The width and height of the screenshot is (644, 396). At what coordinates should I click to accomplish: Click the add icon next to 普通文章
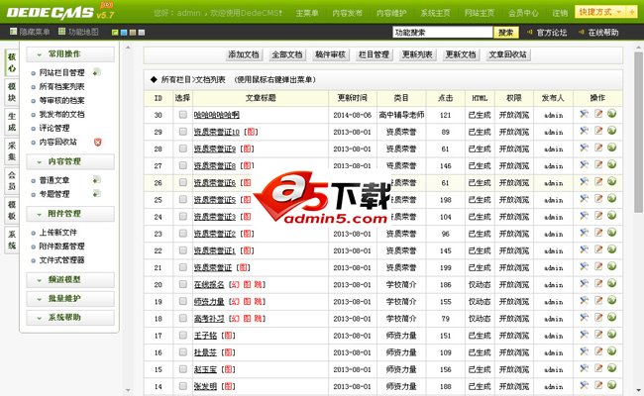pyautogui.click(x=96, y=180)
